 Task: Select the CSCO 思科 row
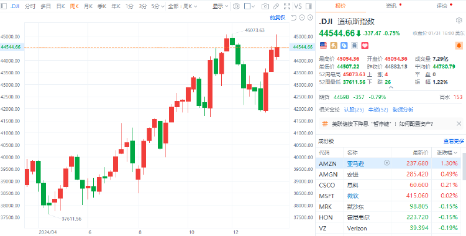tap(388, 185)
